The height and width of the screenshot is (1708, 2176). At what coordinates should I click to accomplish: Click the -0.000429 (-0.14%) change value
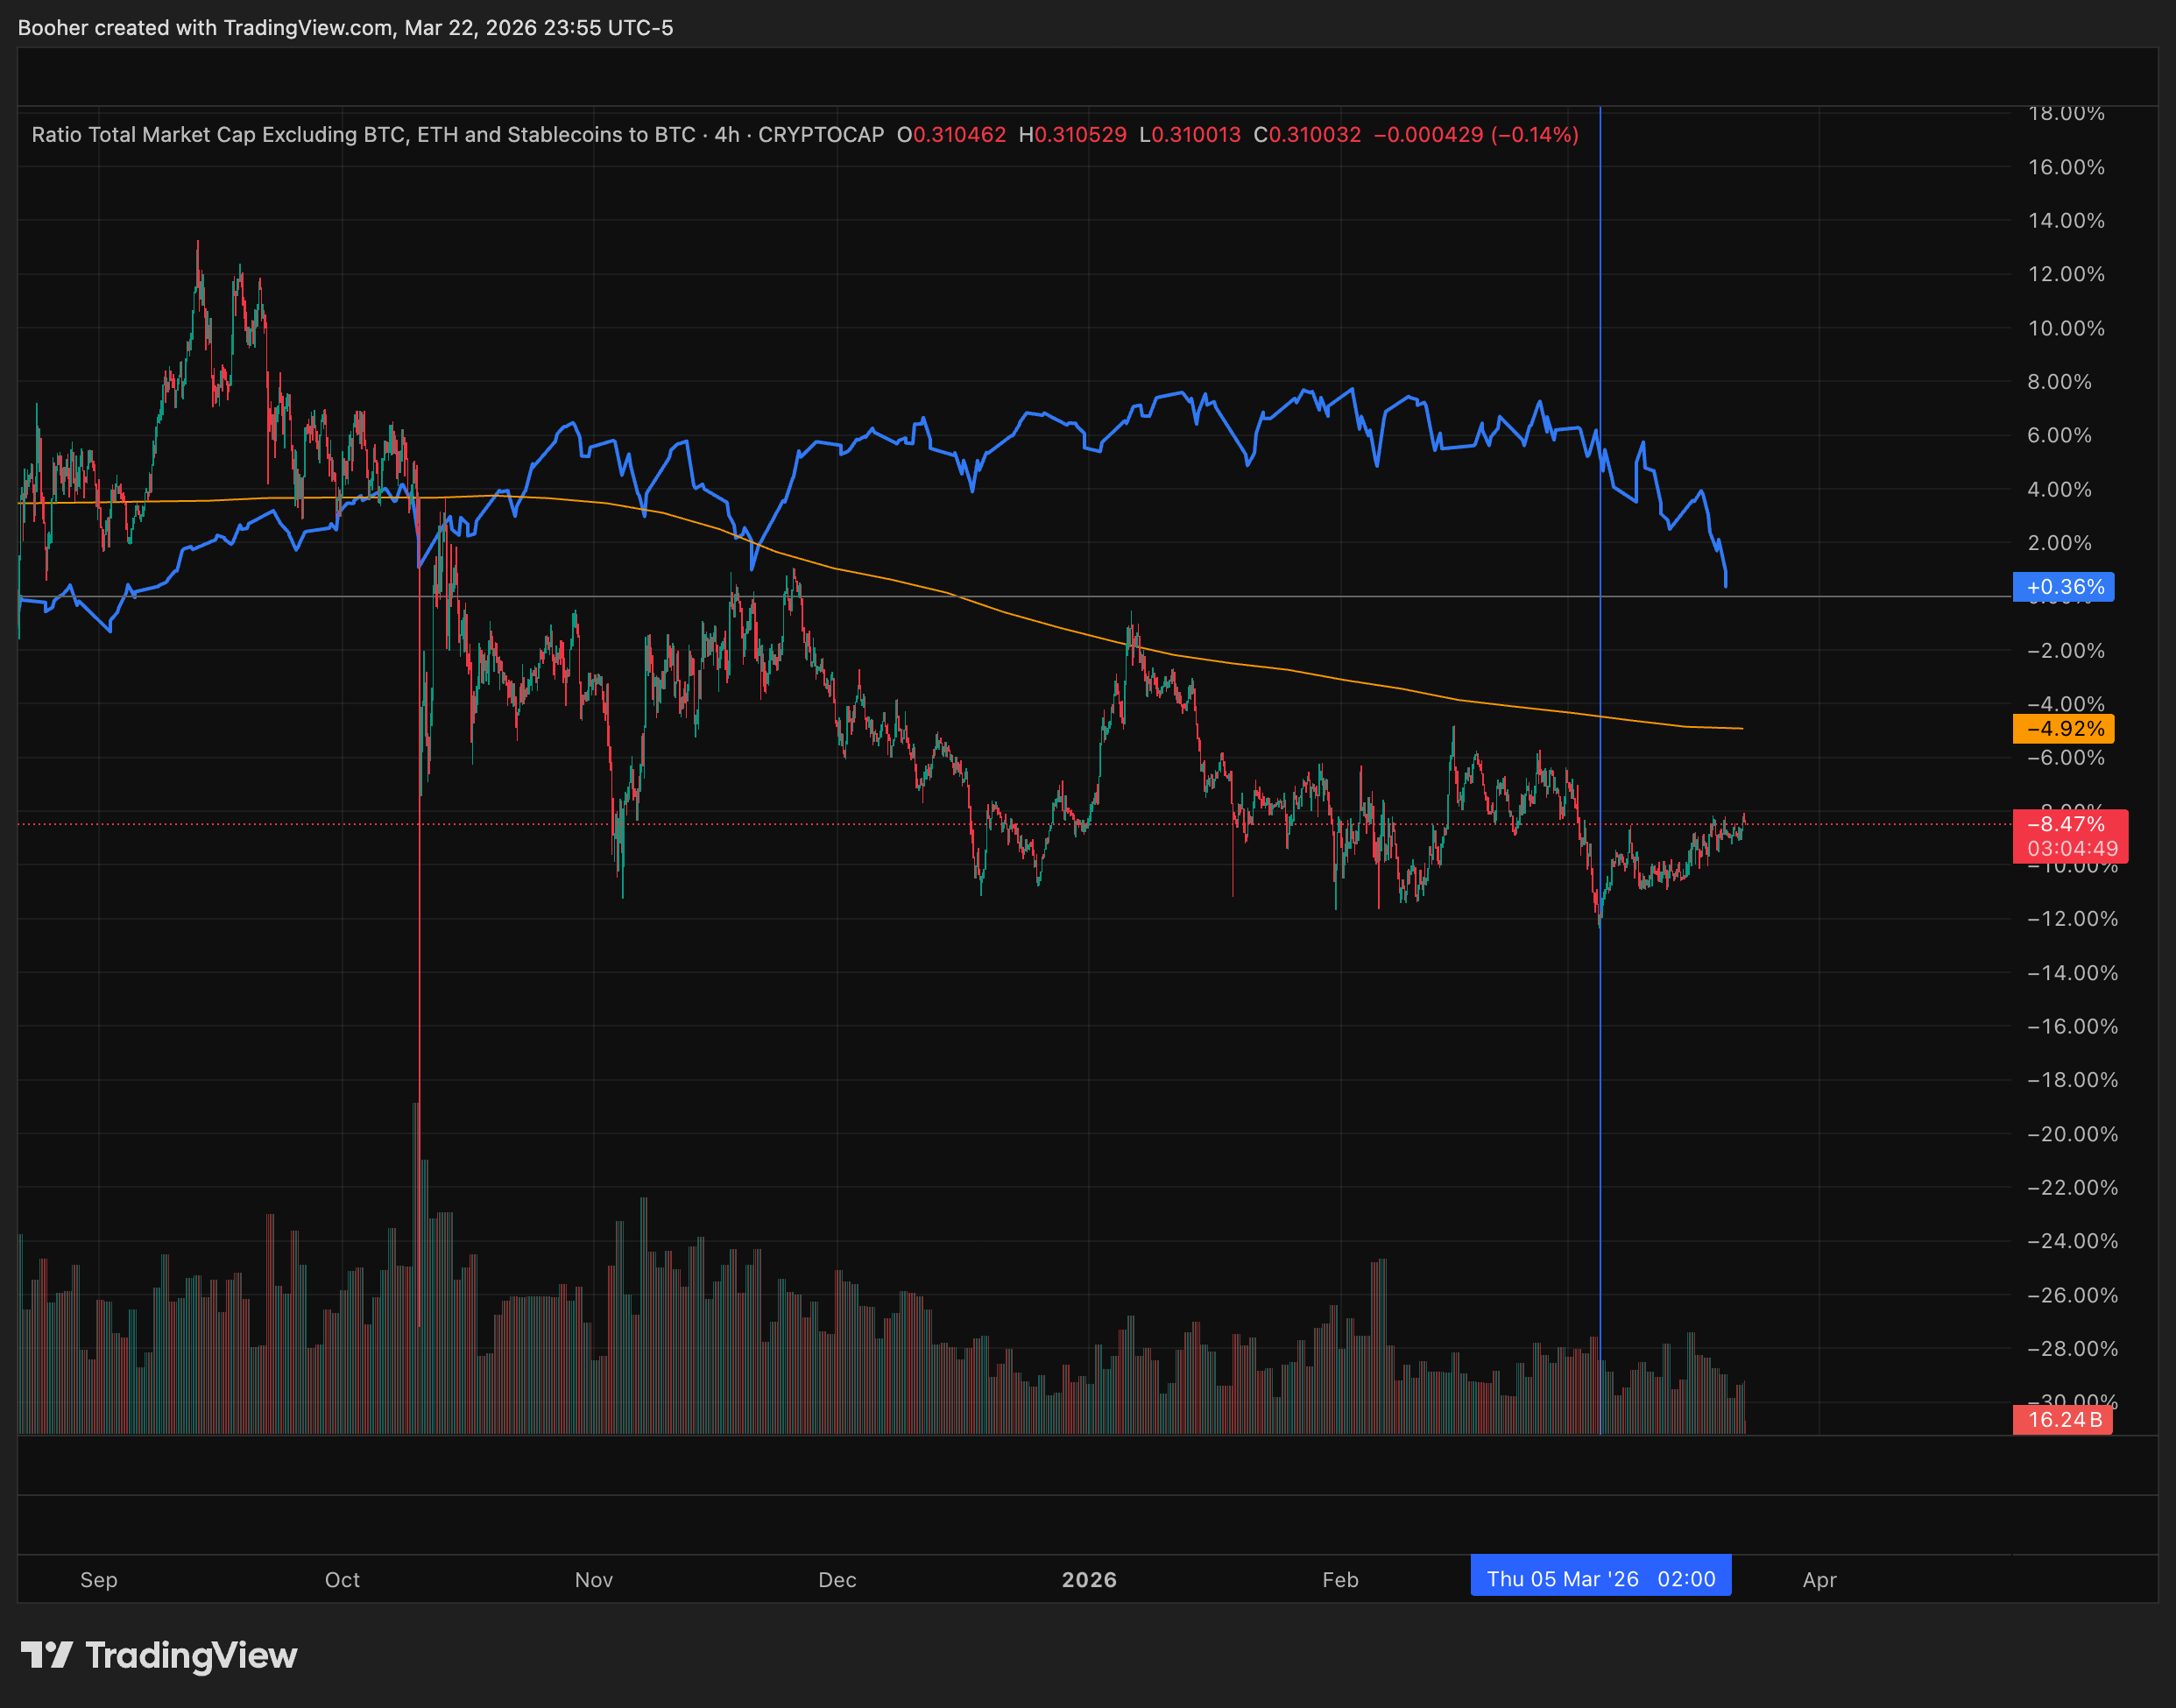pyautogui.click(x=1476, y=134)
